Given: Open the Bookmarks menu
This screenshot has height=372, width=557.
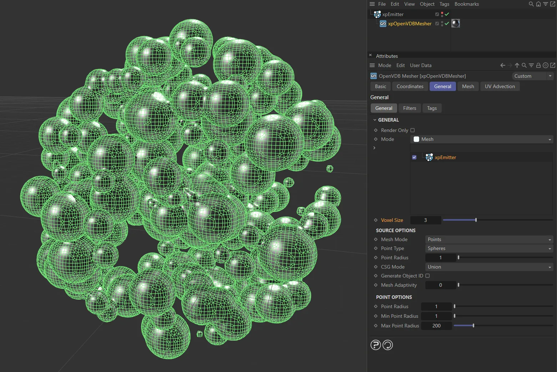Looking at the screenshot, I should [x=466, y=4].
